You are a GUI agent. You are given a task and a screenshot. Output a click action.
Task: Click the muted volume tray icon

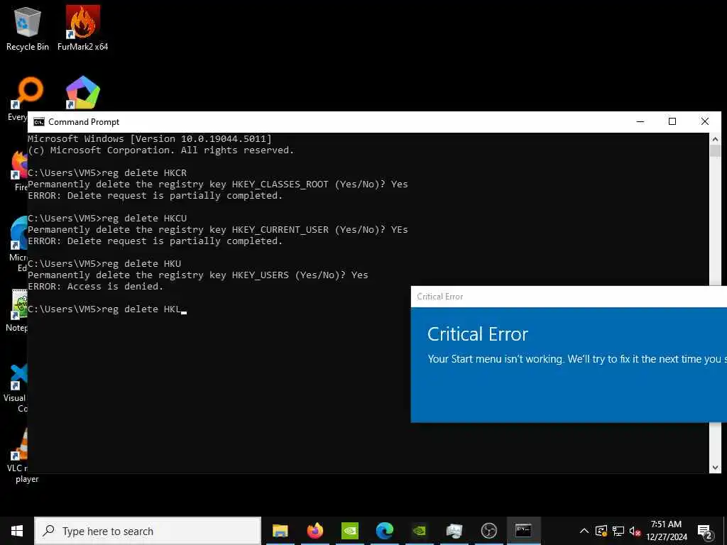click(x=635, y=531)
